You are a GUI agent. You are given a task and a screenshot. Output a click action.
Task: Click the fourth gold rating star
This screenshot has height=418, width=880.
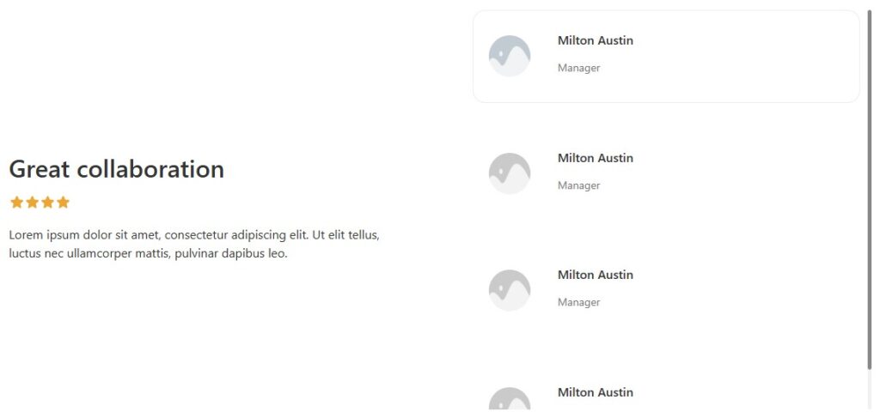click(63, 203)
